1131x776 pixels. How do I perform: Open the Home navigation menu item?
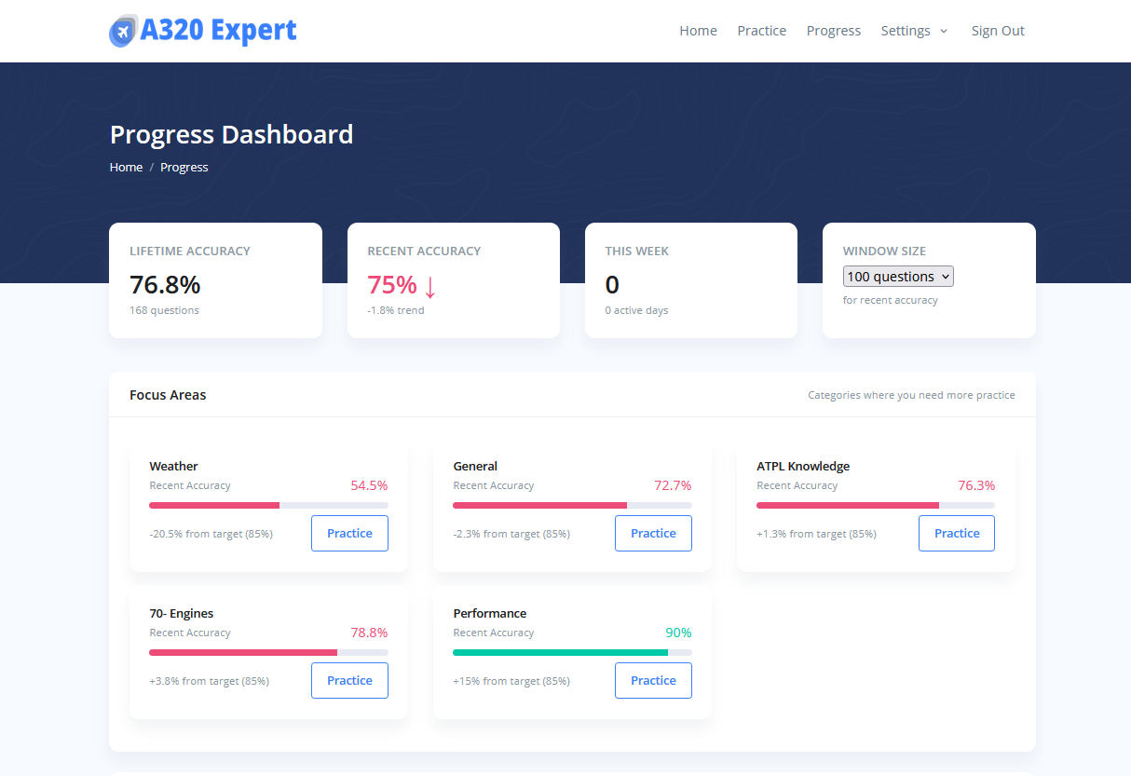[698, 31]
